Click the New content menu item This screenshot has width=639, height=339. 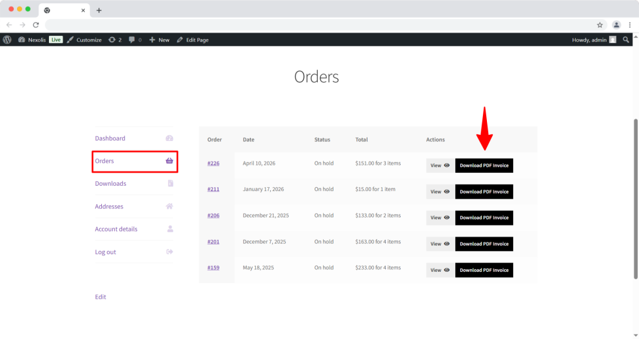[159, 40]
